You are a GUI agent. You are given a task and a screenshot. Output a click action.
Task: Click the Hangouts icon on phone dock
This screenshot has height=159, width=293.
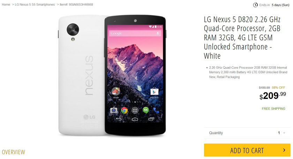point(146,110)
